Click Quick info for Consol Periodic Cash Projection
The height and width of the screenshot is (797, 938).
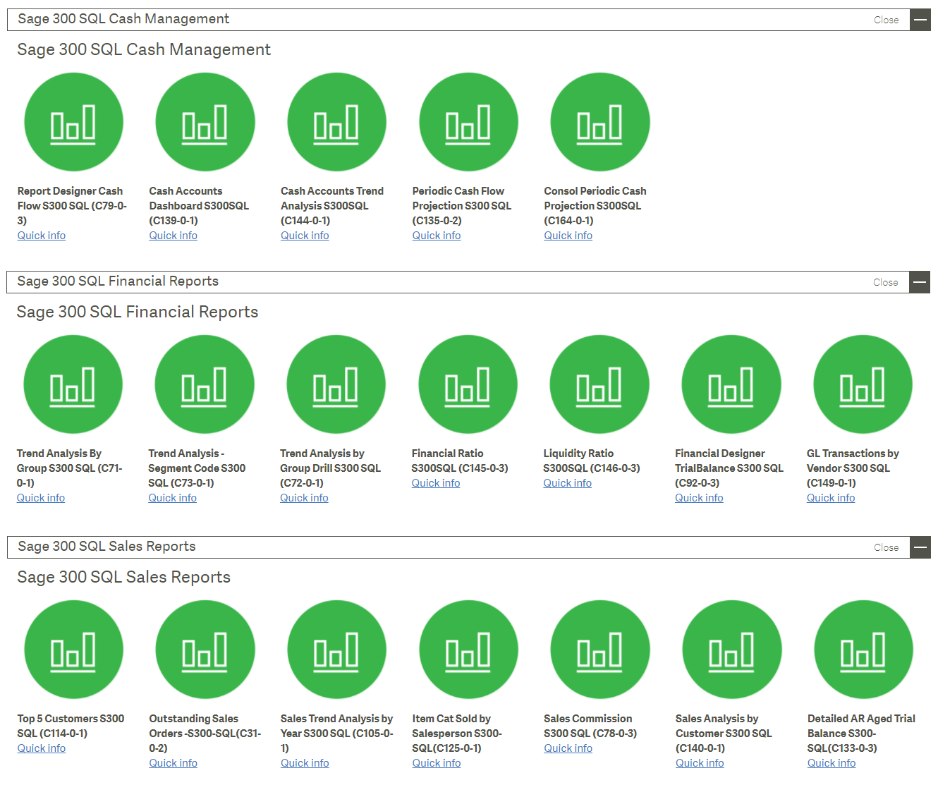pos(568,236)
